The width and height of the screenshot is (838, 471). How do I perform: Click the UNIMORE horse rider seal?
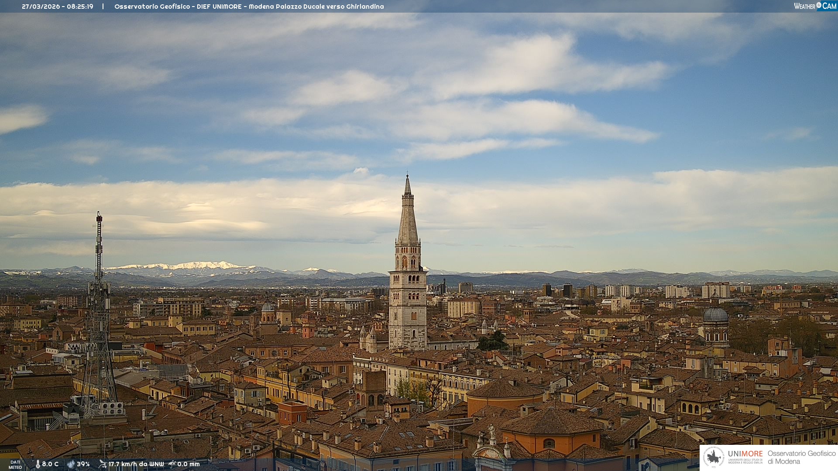(714, 457)
